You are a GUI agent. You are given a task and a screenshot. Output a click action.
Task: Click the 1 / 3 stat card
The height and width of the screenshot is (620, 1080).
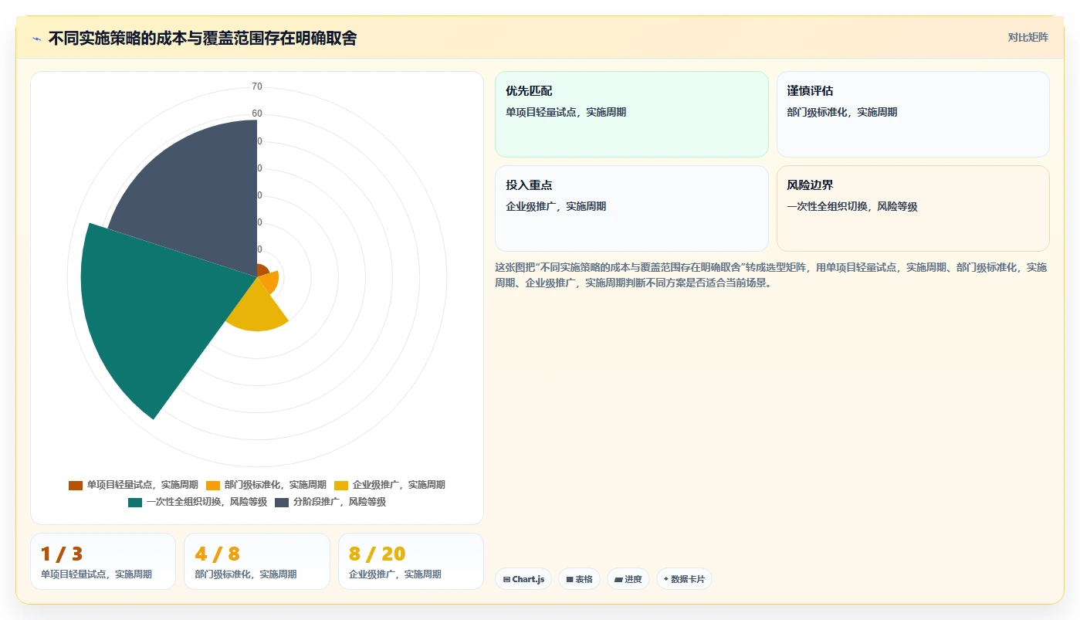point(103,561)
